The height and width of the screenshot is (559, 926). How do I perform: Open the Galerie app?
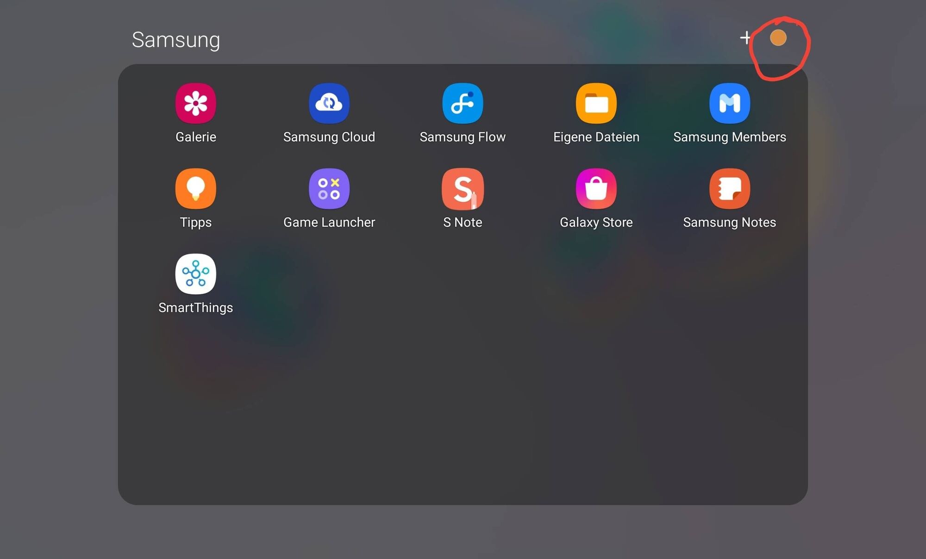195,103
